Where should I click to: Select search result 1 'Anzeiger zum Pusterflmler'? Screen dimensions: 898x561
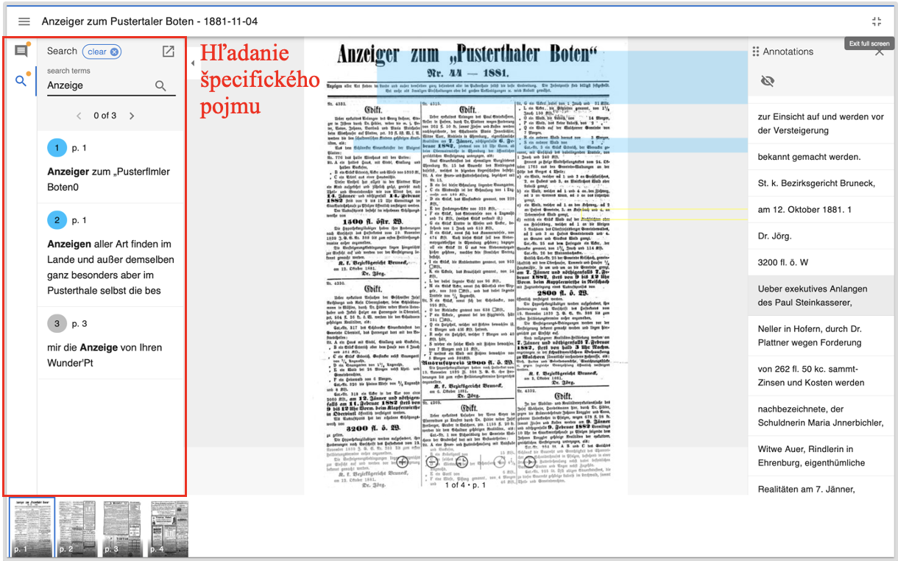point(110,168)
